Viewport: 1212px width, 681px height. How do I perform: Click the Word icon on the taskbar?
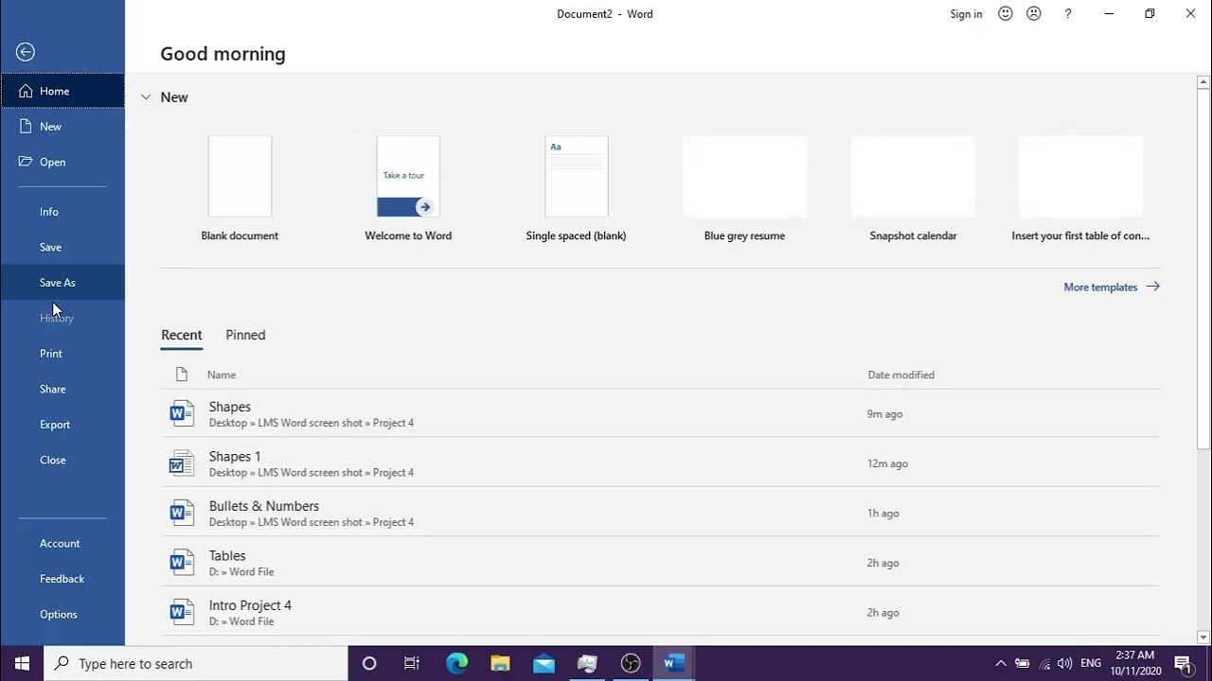pyautogui.click(x=674, y=664)
